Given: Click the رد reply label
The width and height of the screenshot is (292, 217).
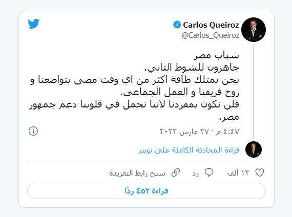Looking at the screenshot, I should (x=196, y=173).
